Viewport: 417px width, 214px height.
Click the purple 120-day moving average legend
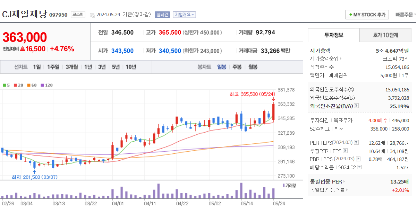(x=47, y=85)
